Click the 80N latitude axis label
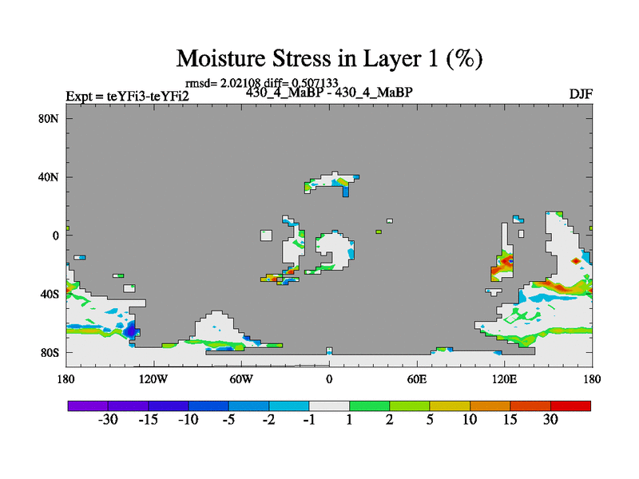This screenshot has height=479, width=639. (50, 118)
